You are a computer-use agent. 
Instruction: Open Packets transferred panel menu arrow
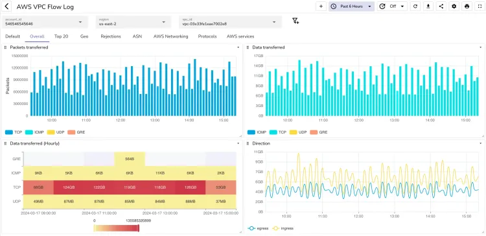[x=238, y=47]
